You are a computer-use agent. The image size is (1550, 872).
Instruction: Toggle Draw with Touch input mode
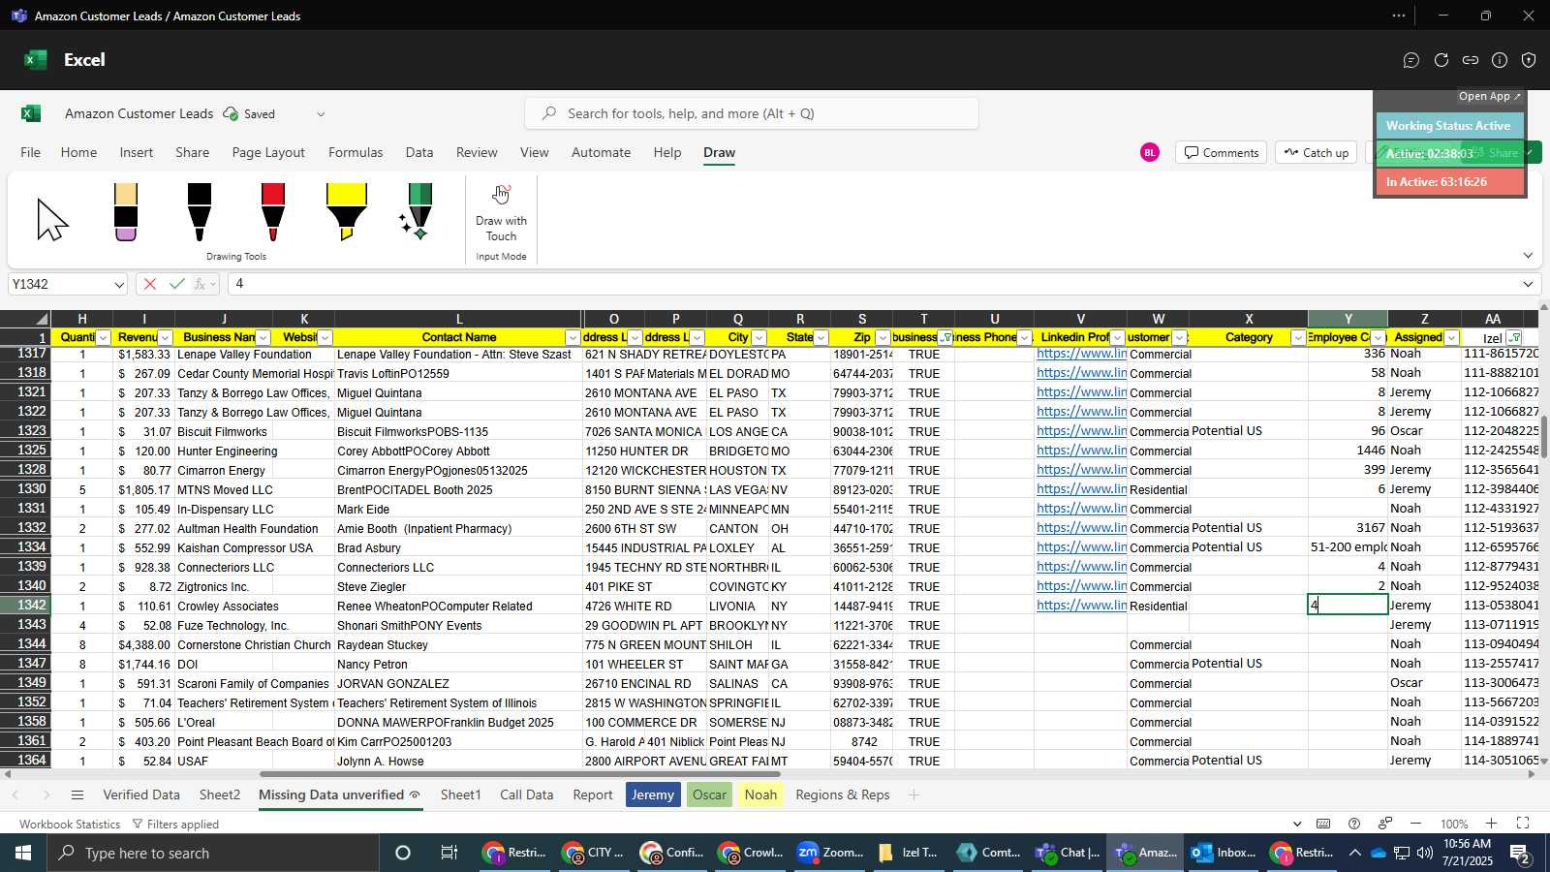pyautogui.click(x=501, y=213)
